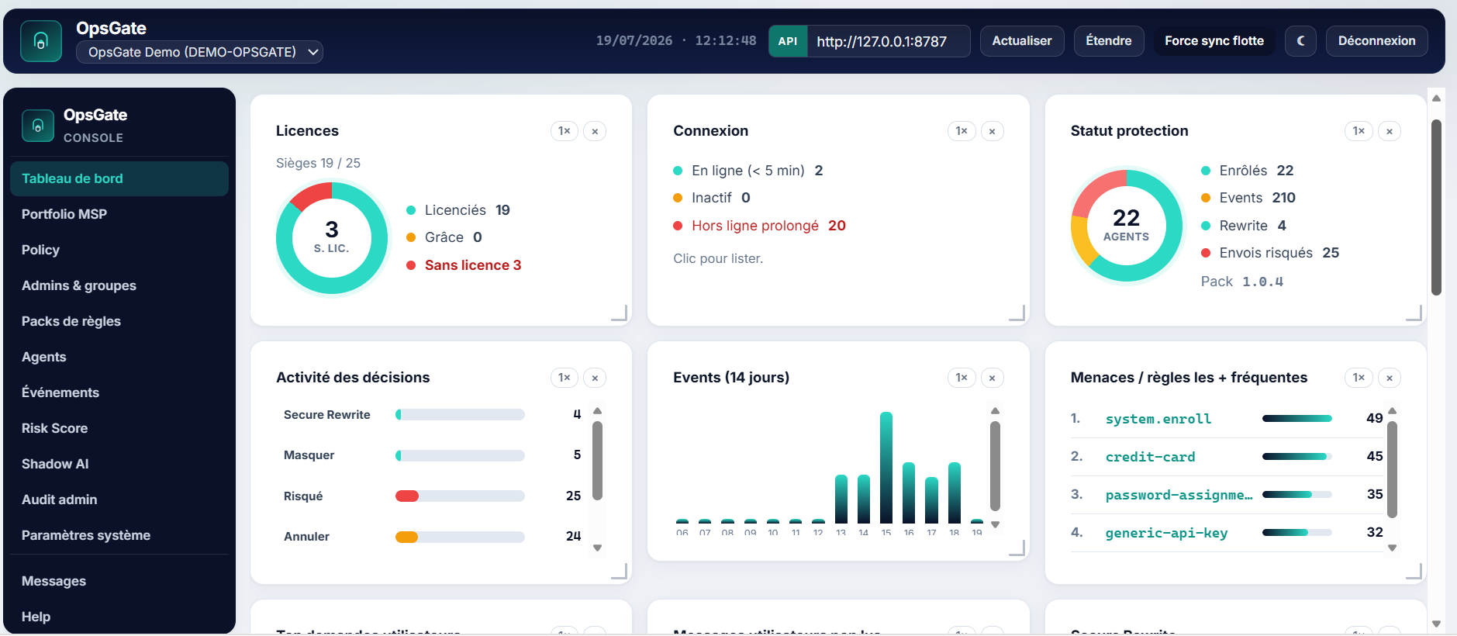Image resolution: width=1457 pixels, height=636 pixels.
Task: Click the 1× size button on Licences card
Action: click(565, 131)
